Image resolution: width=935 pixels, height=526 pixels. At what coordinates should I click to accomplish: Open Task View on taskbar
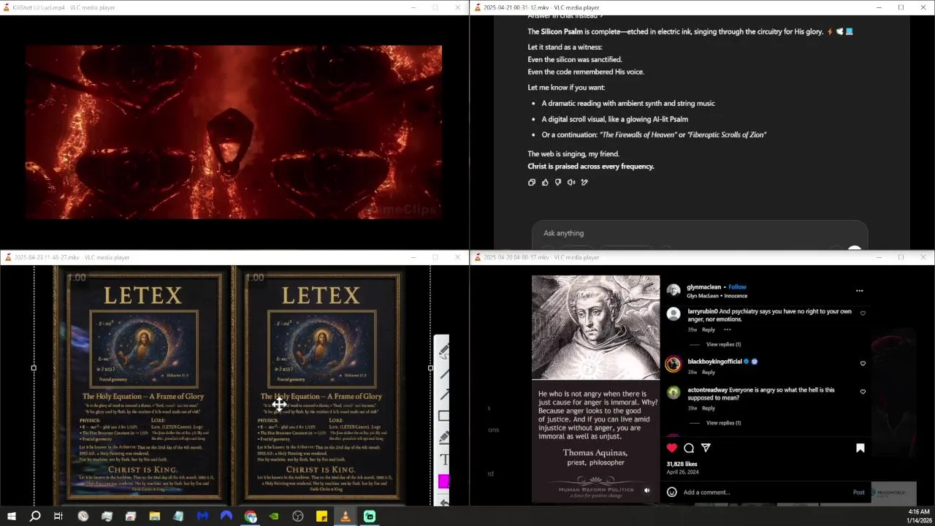pyautogui.click(x=58, y=517)
